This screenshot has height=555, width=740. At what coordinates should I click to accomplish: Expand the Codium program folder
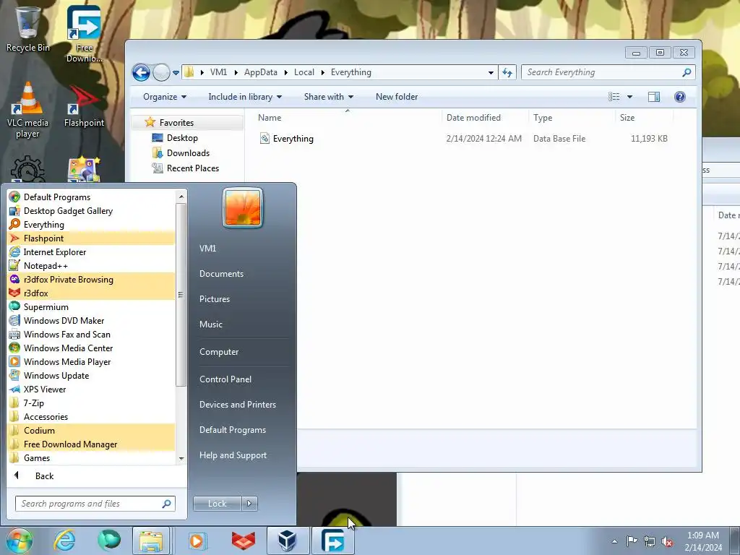pos(92,430)
